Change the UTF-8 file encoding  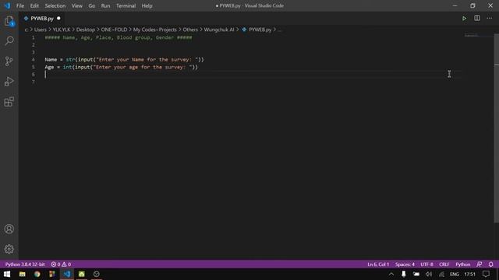point(426,264)
